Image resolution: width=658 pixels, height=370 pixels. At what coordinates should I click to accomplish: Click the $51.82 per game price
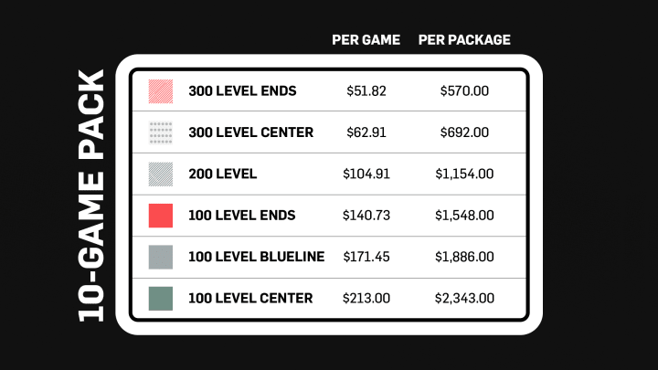[366, 91]
